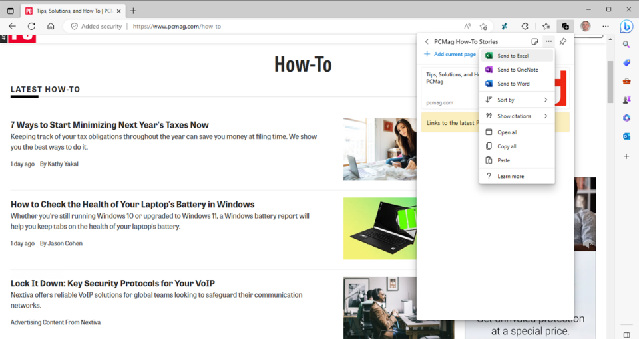639x339 pixels.
Task: Choose Send to OneNote
Action: click(x=517, y=70)
